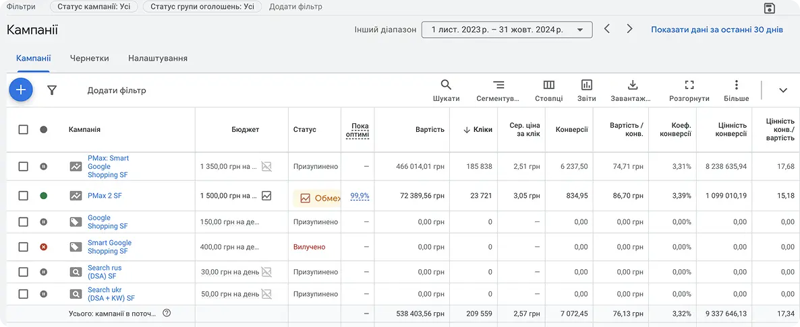Open the Стовпці columns editor

click(548, 85)
